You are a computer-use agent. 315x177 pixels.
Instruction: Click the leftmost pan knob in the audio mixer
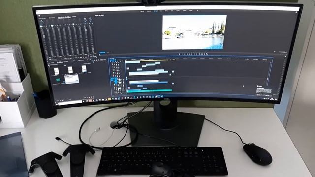click(41, 22)
